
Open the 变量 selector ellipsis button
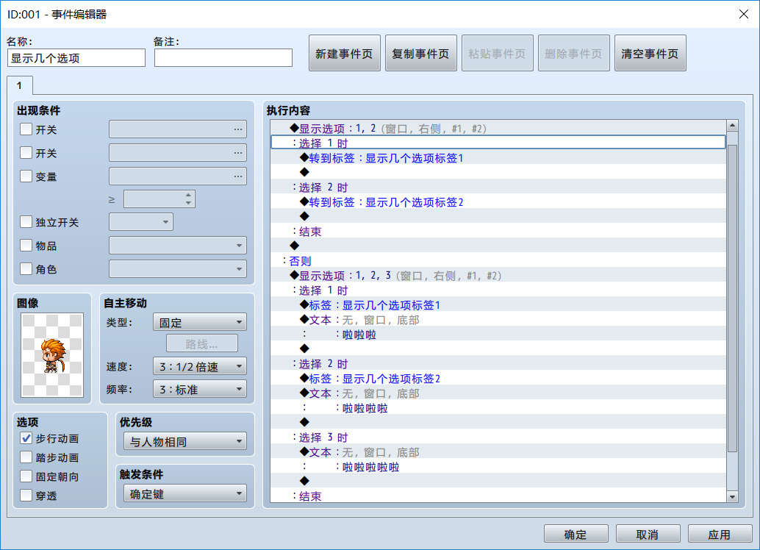click(237, 176)
